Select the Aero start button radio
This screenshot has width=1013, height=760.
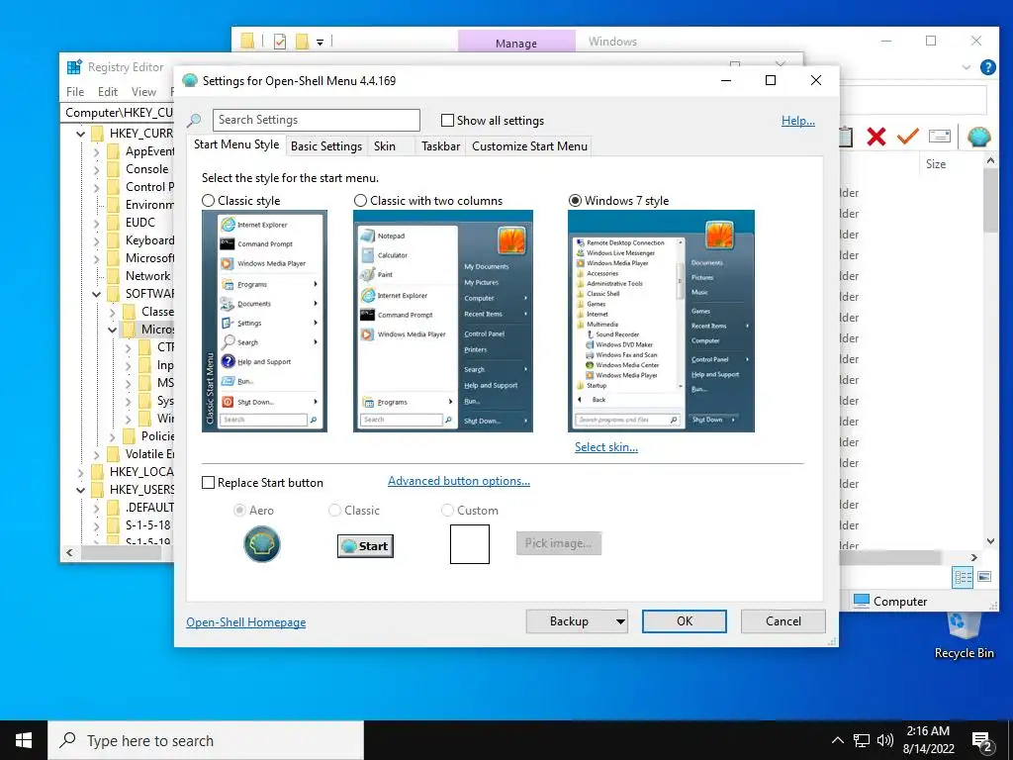pyautogui.click(x=239, y=511)
